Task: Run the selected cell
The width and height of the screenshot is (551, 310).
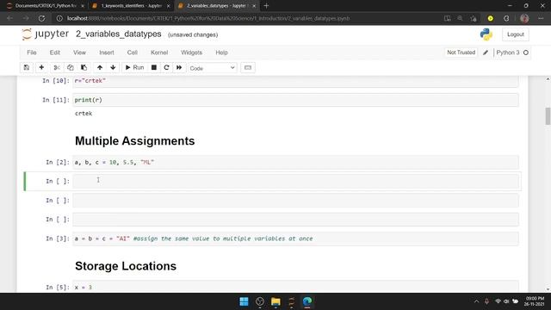Action: (x=134, y=67)
